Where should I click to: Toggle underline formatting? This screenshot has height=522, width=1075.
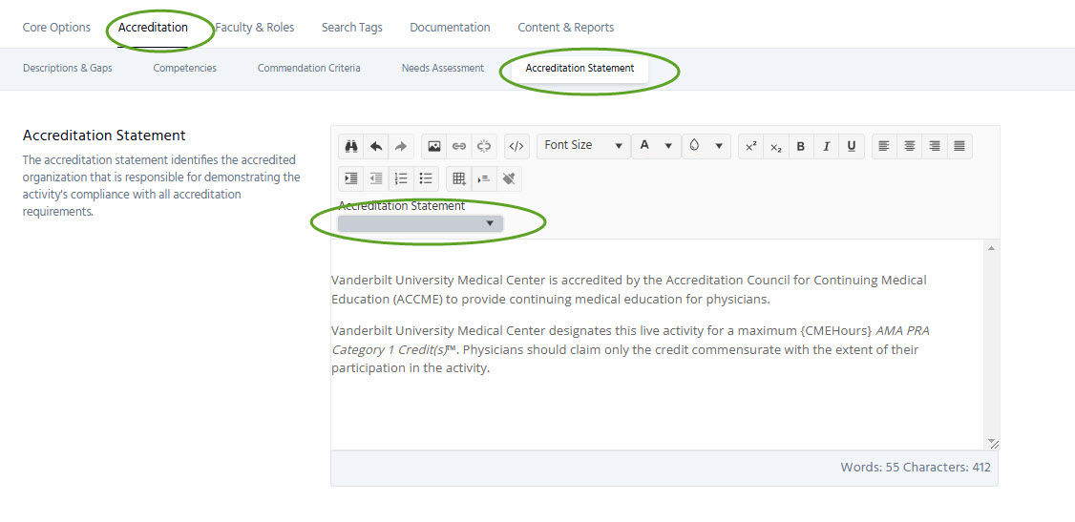pos(851,146)
